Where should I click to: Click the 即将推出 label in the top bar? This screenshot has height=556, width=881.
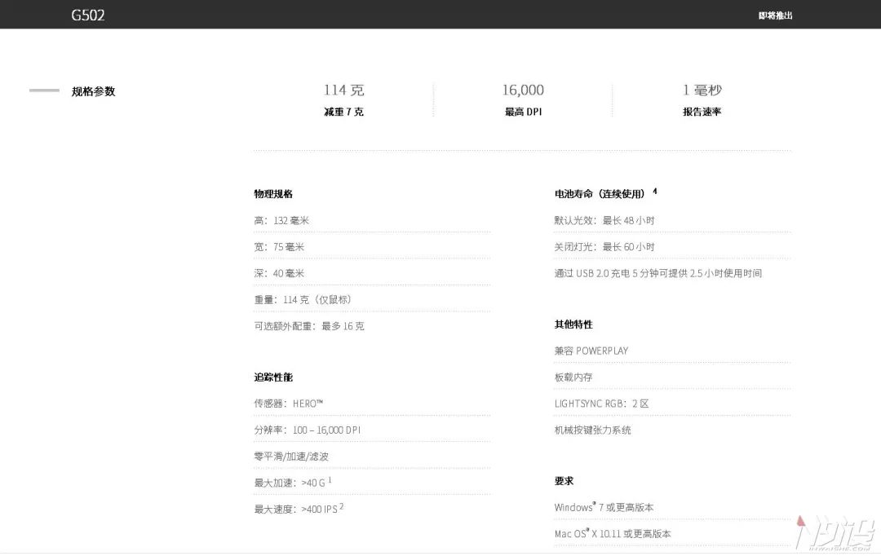tap(773, 15)
